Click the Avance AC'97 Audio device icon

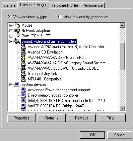click(23, 47)
